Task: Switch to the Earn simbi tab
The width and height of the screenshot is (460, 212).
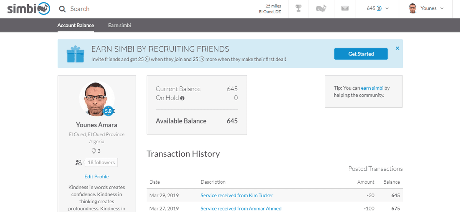Action: (120, 25)
